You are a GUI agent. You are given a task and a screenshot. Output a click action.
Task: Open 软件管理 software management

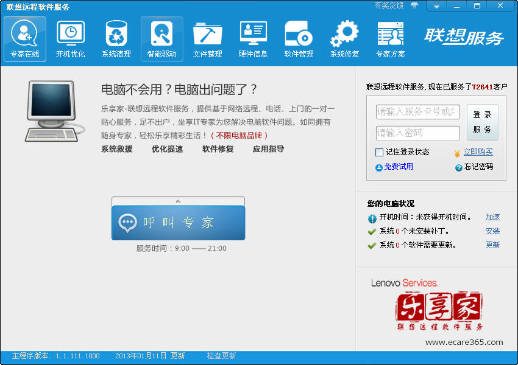pyautogui.click(x=299, y=38)
